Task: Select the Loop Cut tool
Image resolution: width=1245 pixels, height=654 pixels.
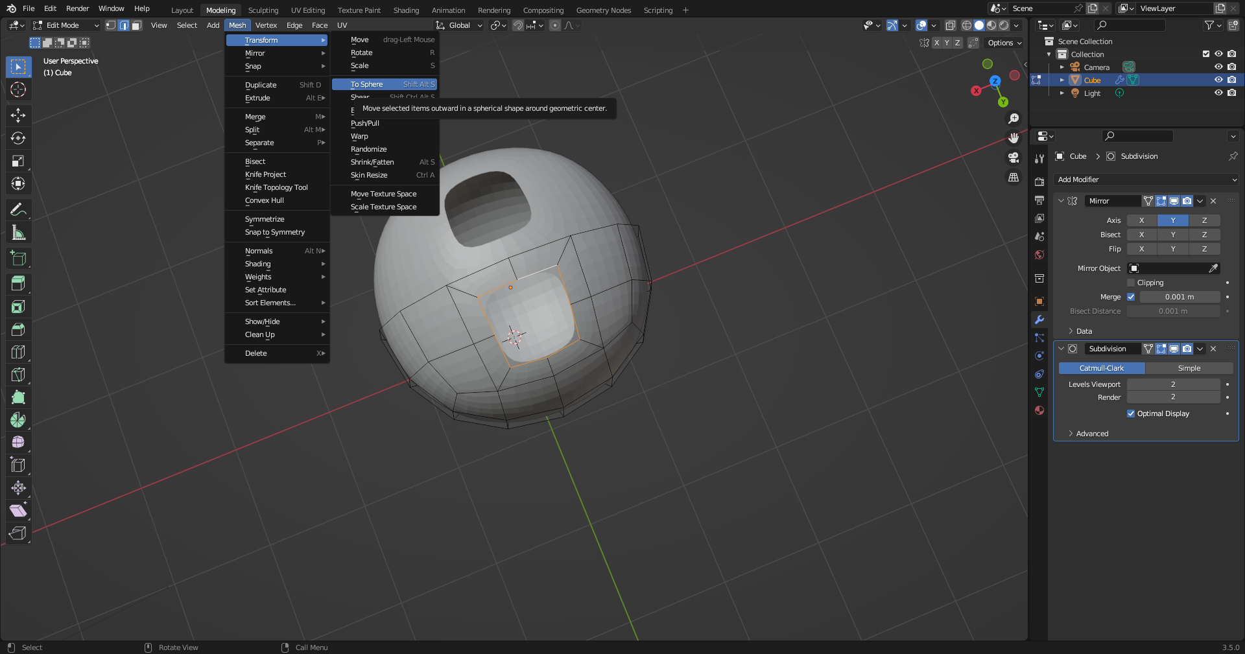Action: tap(18, 352)
